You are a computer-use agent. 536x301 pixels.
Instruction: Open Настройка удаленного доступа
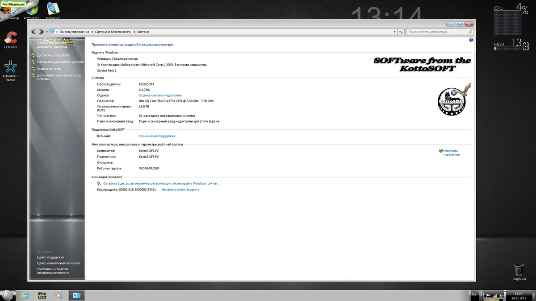60,62
